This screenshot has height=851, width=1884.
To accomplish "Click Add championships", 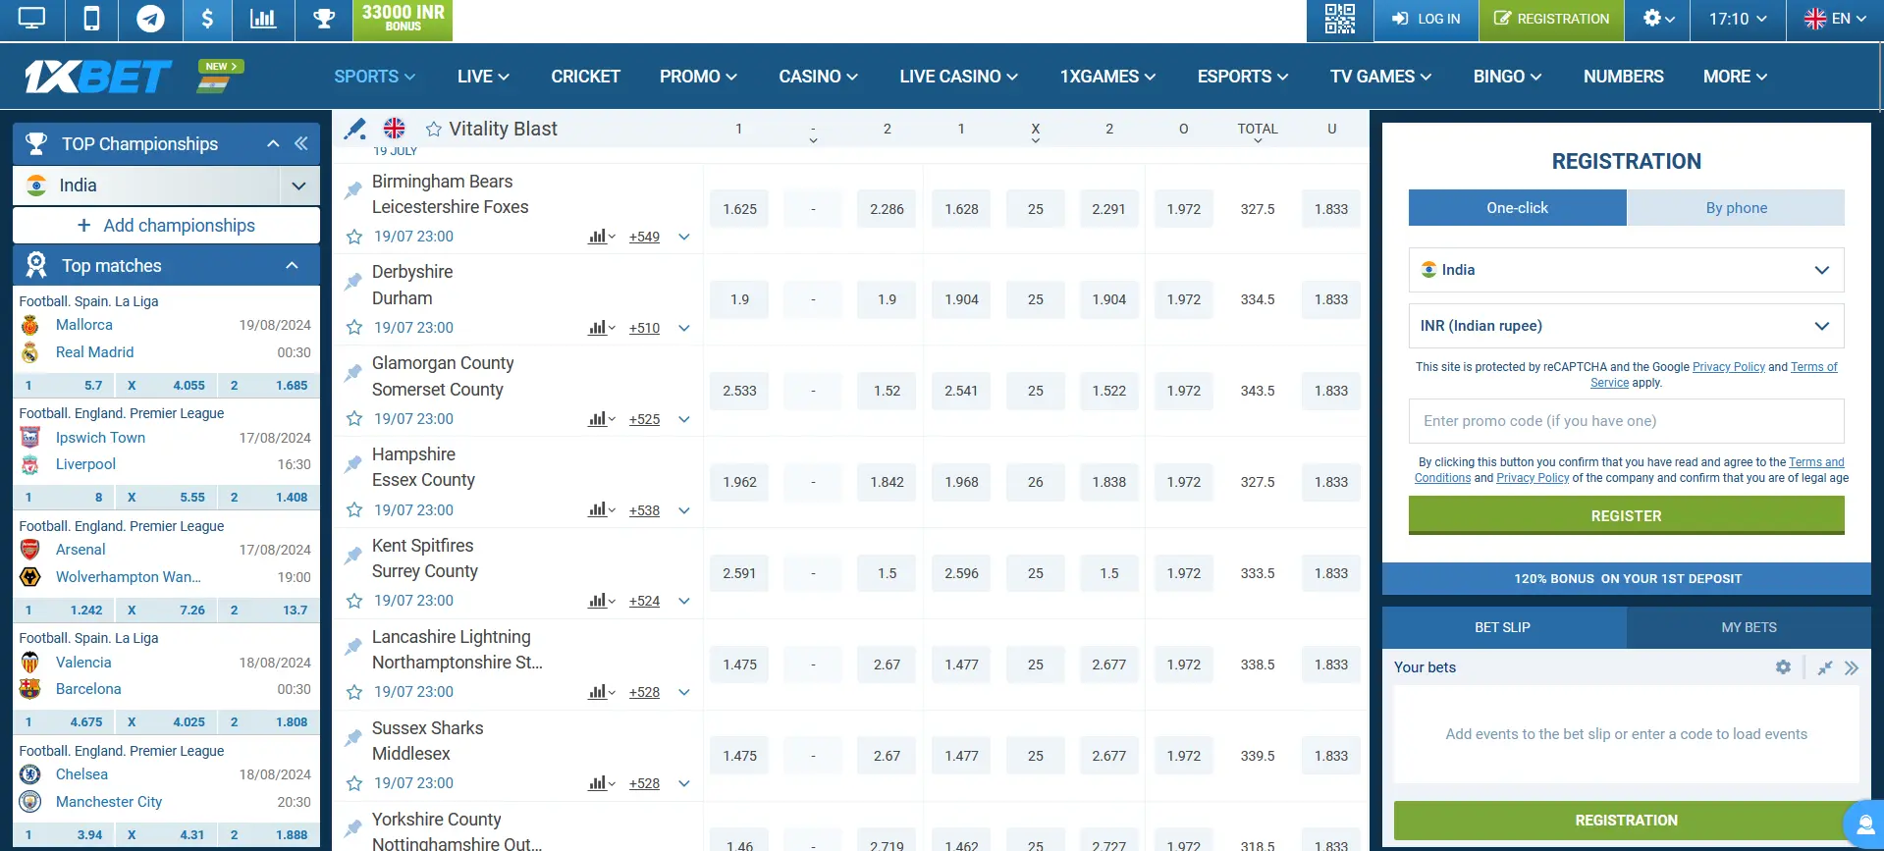I will 166,226.
